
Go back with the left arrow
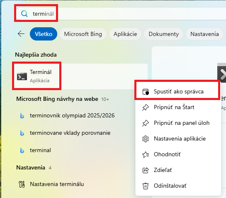tap(21, 34)
